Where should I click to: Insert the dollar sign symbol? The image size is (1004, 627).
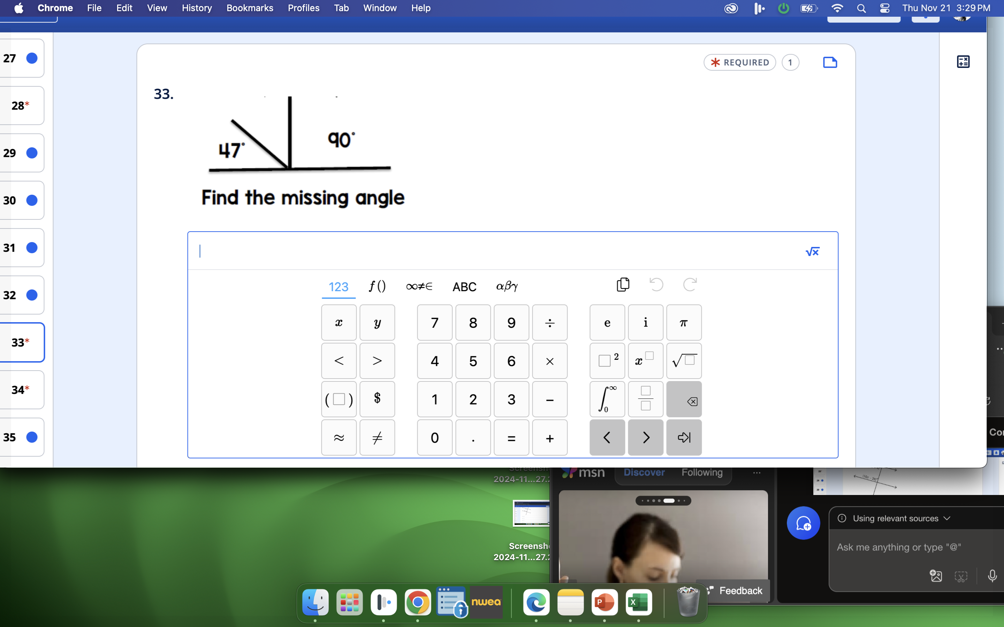(377, 399)
